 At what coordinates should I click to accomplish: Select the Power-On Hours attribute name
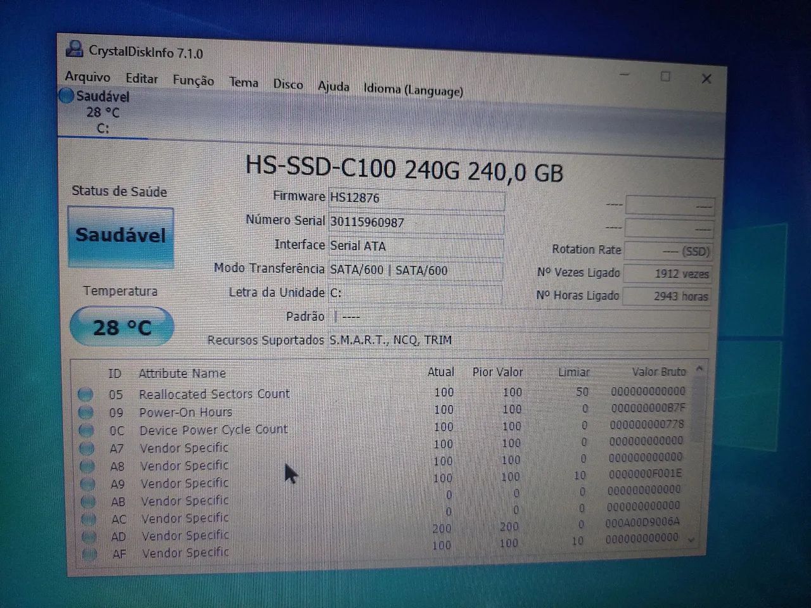click(186, 412)
